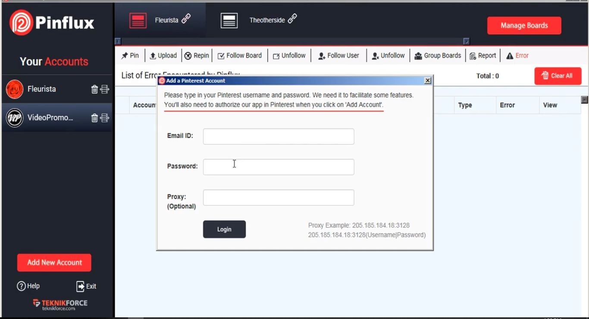
Task: Open the Pin toolbar item
Action: (x=130, y=56)
